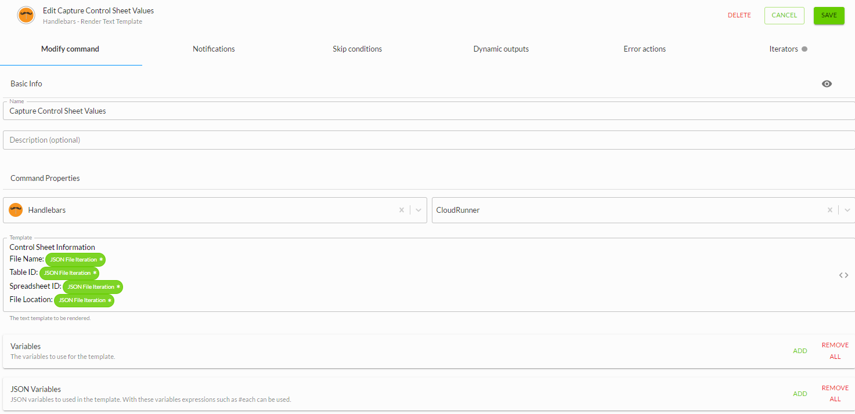
Task: Toggle the Basic Info eye visibility icon
Action: pos(827,83)
